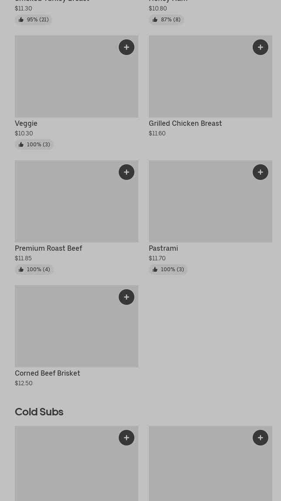
Task: Add Premium Roast Beef to cart
Action: click(x=127, y=172)
